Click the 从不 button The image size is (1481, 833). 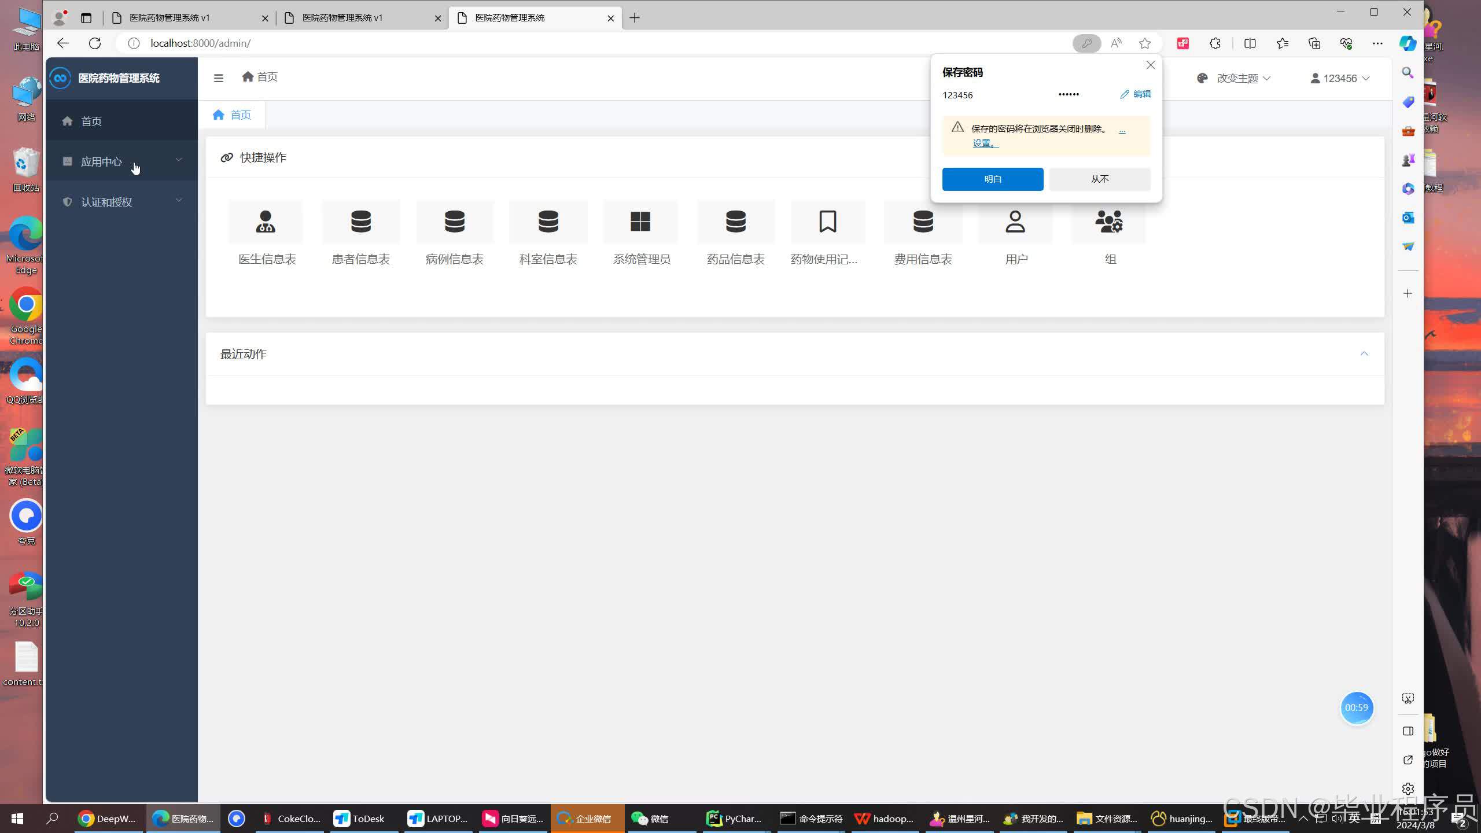click(x=1099, y=179)
